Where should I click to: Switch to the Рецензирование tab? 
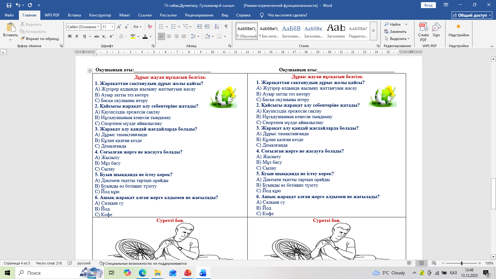point(199,15)
